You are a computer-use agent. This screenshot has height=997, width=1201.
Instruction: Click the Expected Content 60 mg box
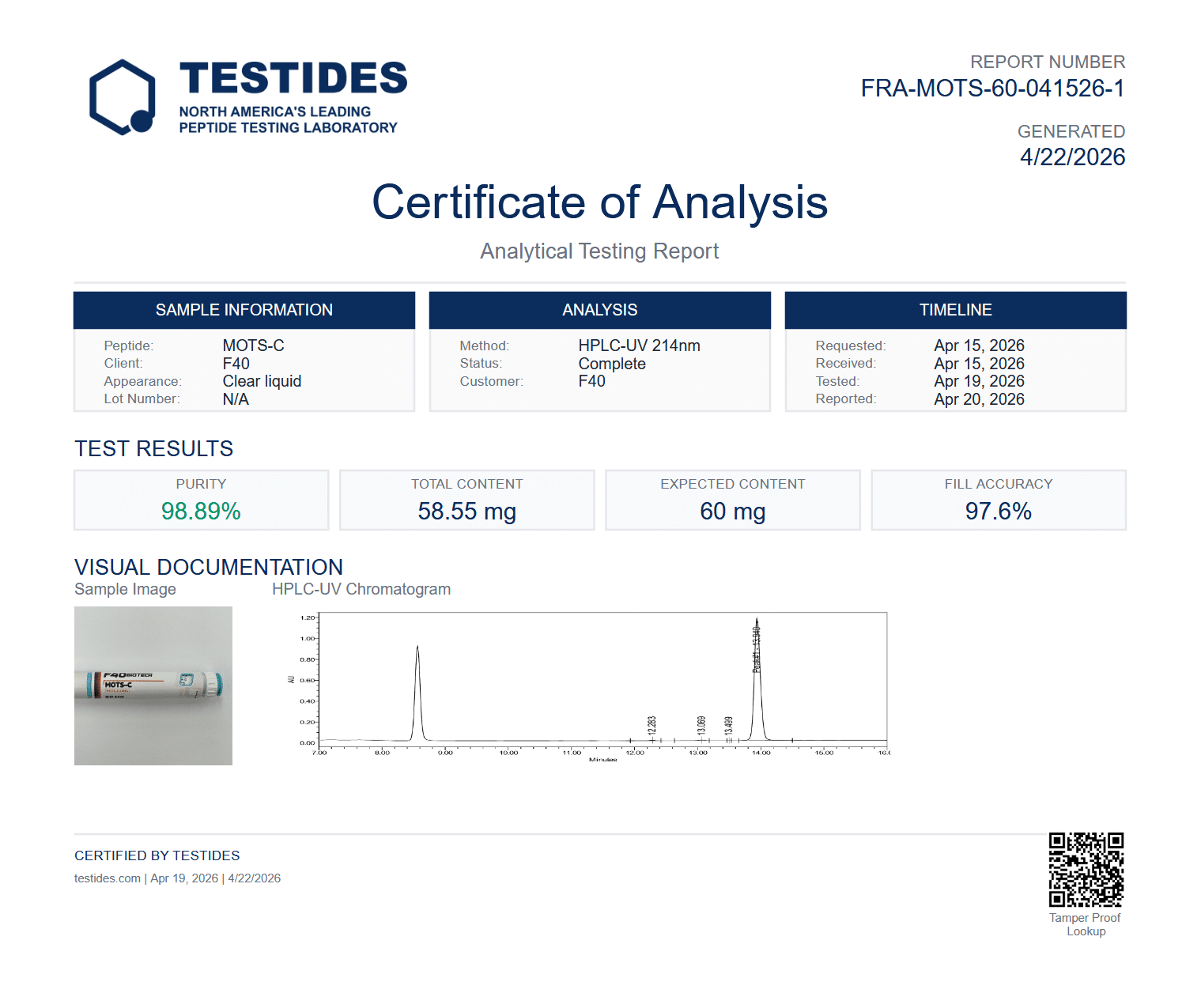[732, 500]
